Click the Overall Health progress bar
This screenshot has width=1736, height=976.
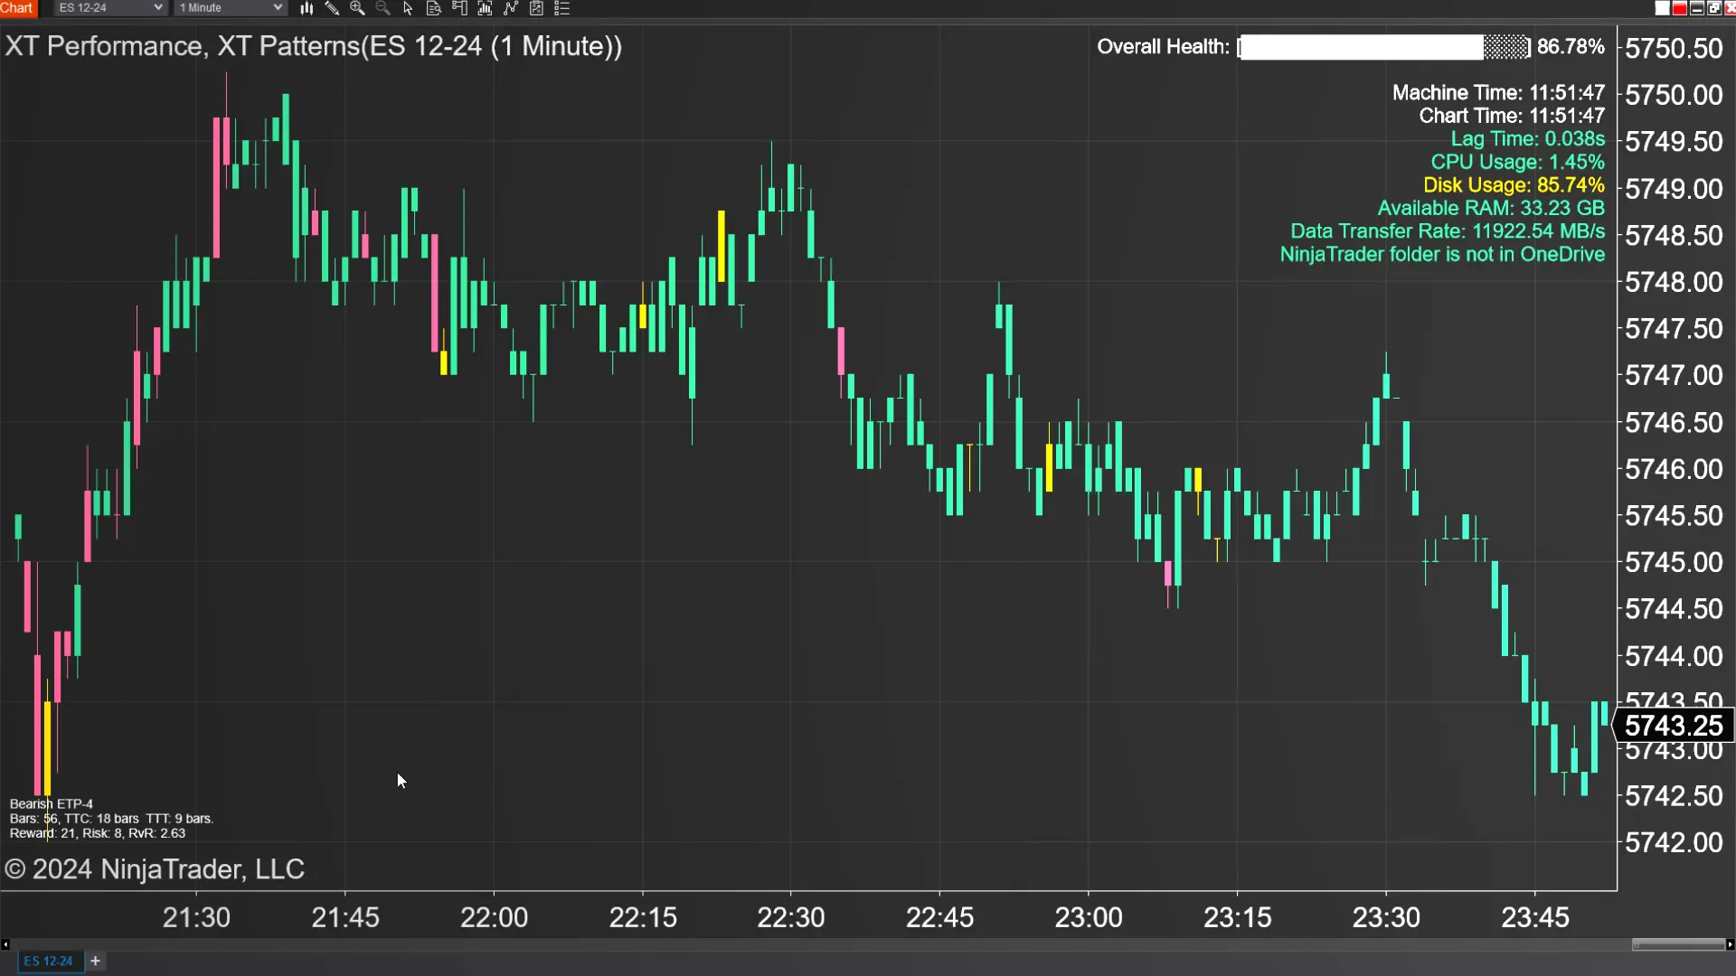point(1383,47)
